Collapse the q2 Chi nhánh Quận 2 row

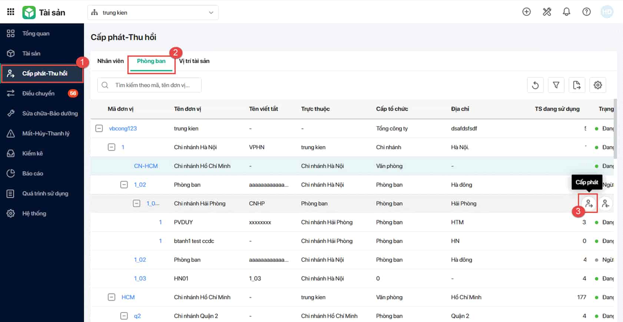124,316
